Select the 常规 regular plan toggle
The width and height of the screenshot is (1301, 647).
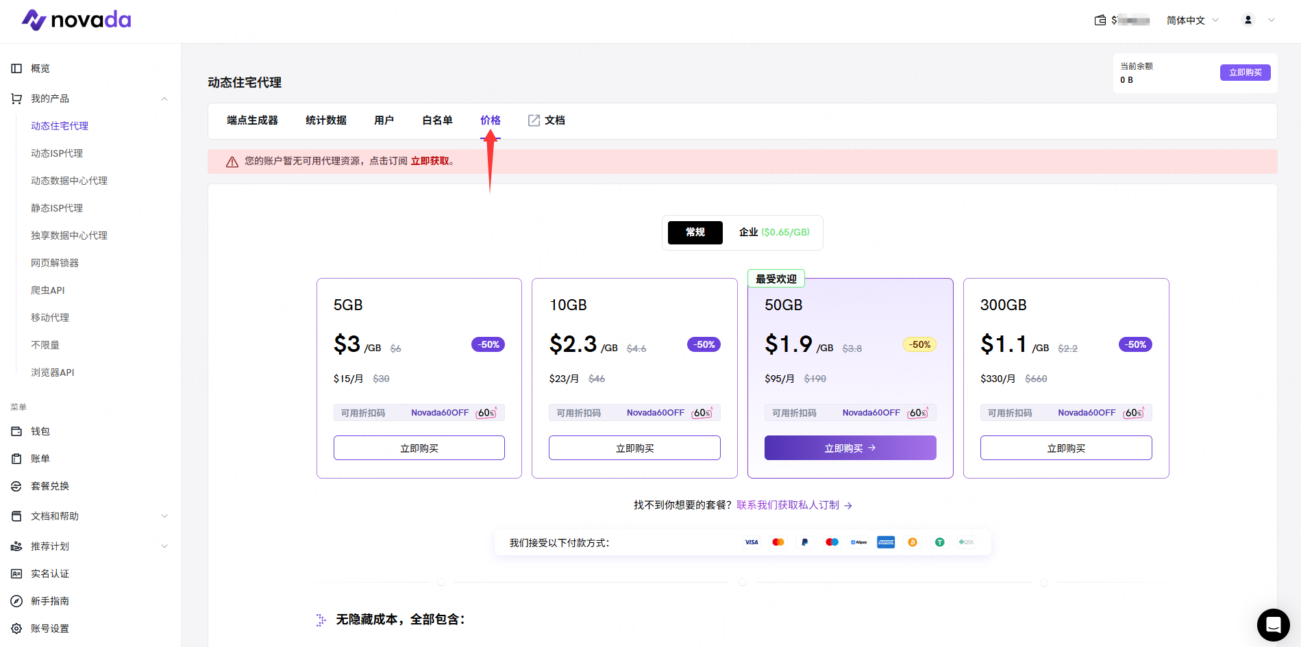(695, 232)
